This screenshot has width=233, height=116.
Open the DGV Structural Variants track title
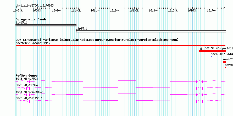point(97,40)
